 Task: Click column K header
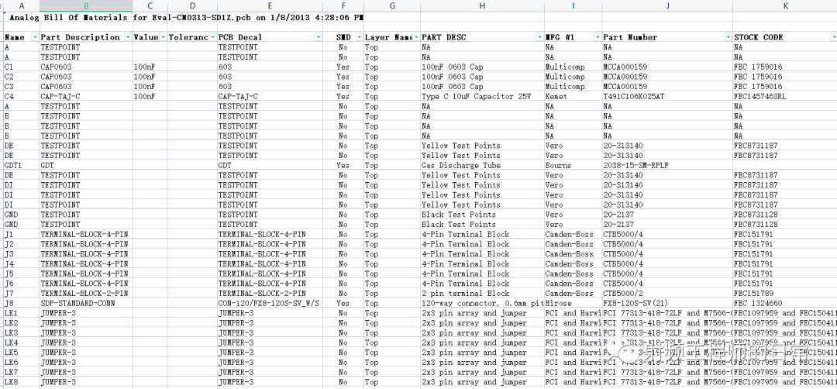(x=784, y=5)
